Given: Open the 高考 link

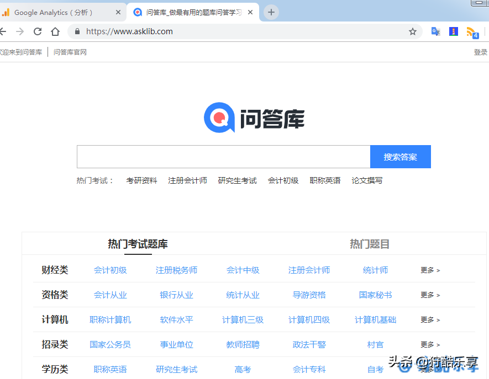Looking at the screenshot, I should point(243,370).
